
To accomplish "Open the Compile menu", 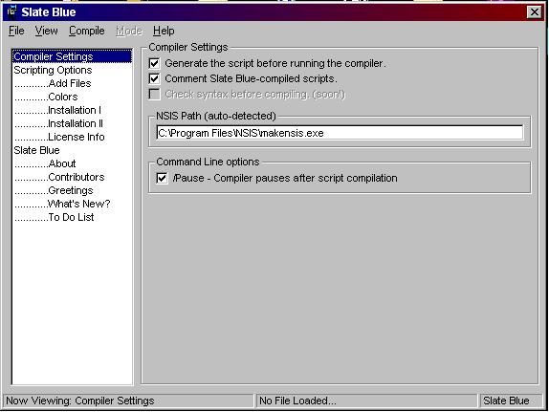I will tap(86, 31).
